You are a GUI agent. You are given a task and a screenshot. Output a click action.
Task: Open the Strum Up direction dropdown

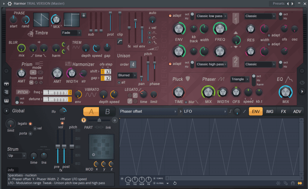17,156
